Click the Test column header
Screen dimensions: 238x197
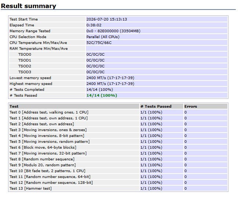(x=74, y=106)
